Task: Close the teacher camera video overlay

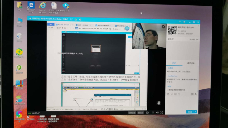Action: tap(163, 27)
